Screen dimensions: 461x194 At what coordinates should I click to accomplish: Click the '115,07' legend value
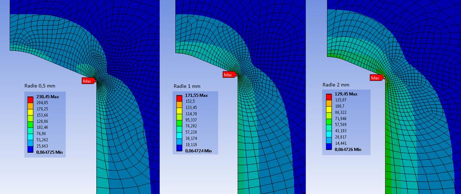tap(340, 100)
